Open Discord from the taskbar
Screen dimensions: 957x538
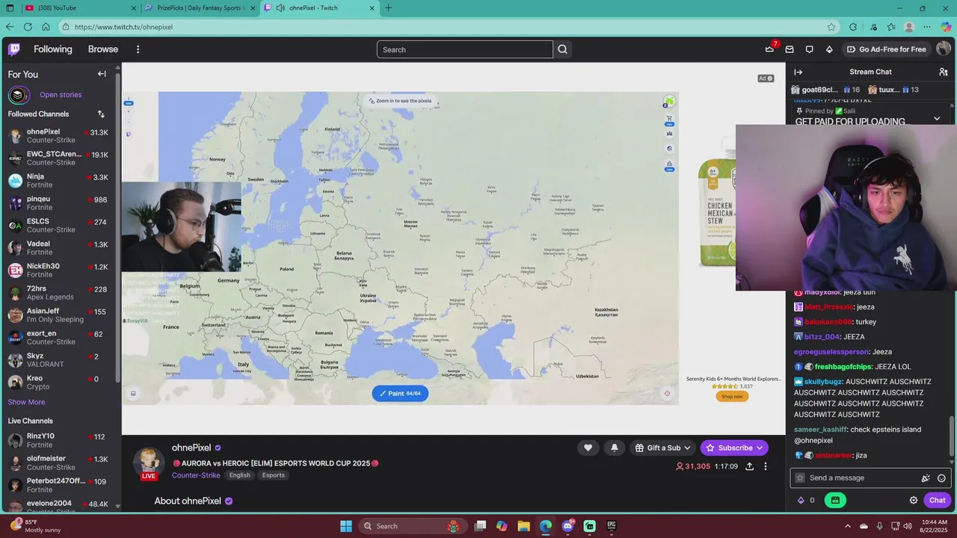568,526
